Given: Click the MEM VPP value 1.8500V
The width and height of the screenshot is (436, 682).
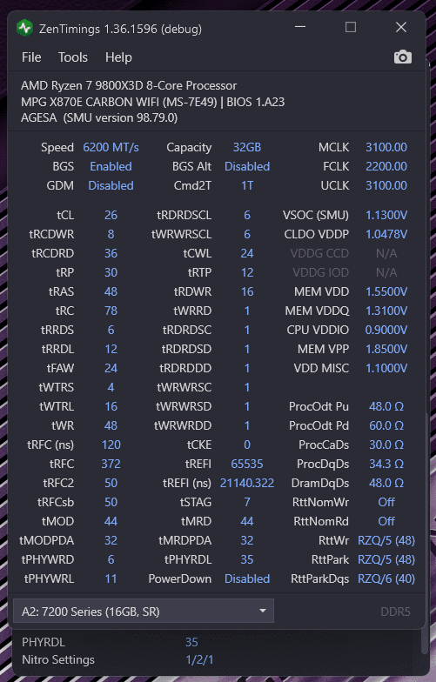Looking at the screenshot, I should (386, 350).
